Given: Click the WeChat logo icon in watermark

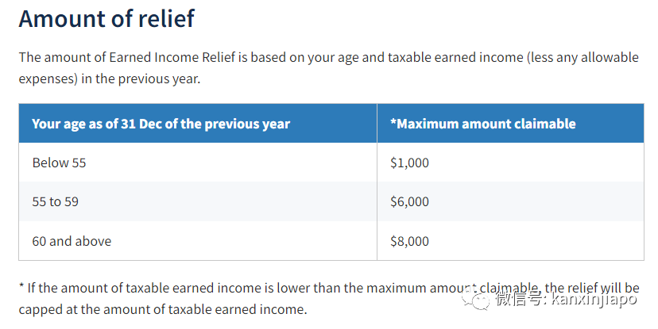Looking at the screenshot, I should pyautogui.click(x=475, y=300).
